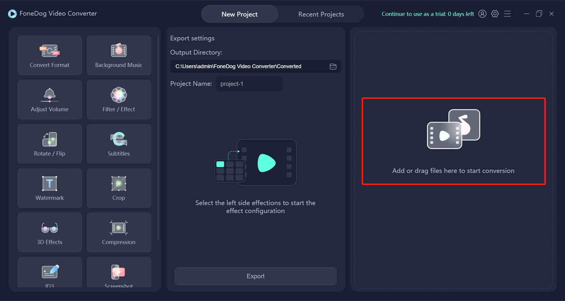Click the Export button
The height and width of the screenshot is (301, 565).
click(256, 276)
